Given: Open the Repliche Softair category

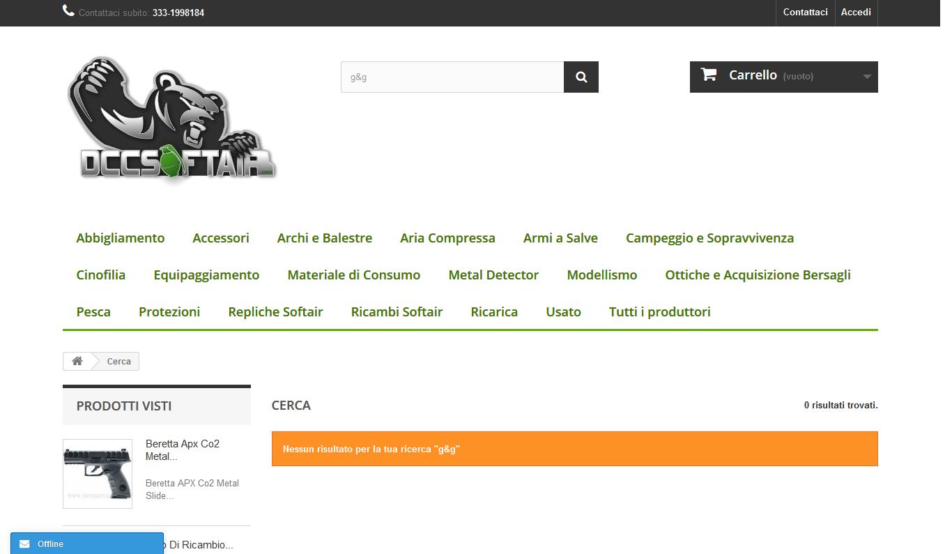Looking at the screenshot, I should 275,311.
